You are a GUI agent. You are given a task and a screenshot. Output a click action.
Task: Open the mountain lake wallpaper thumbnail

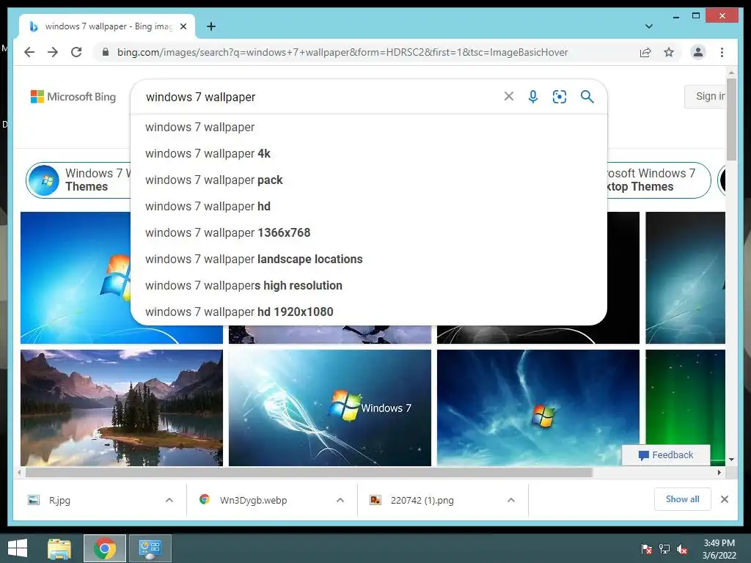(122, 408)
